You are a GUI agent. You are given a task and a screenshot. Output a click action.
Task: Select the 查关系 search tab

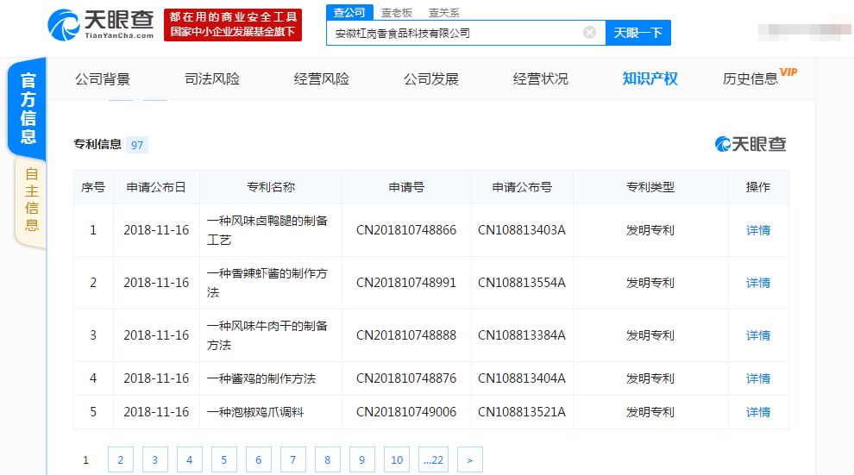pos(443,12)
